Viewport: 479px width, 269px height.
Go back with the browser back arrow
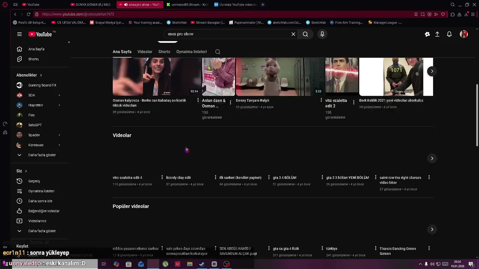point(15,14)
